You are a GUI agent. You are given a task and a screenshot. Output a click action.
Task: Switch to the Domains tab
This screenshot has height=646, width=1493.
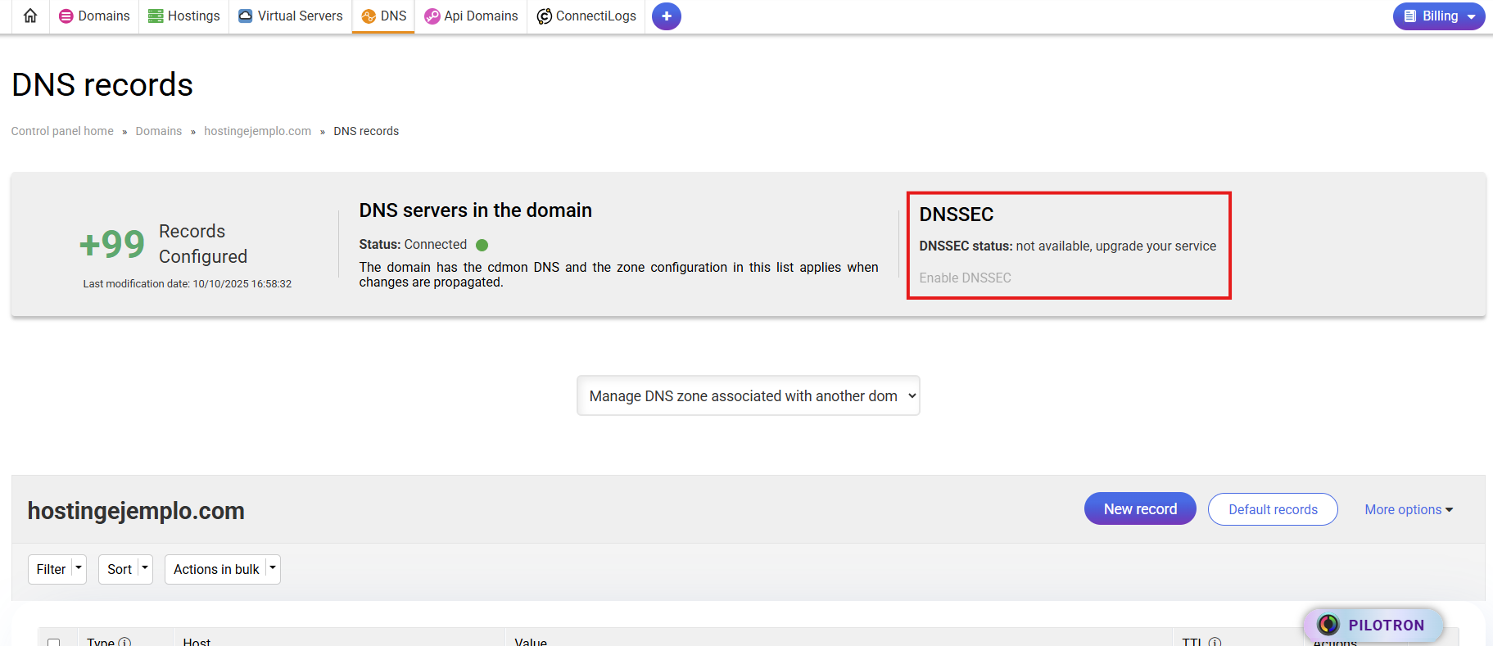pyautogui.click(x=94, y=16)
